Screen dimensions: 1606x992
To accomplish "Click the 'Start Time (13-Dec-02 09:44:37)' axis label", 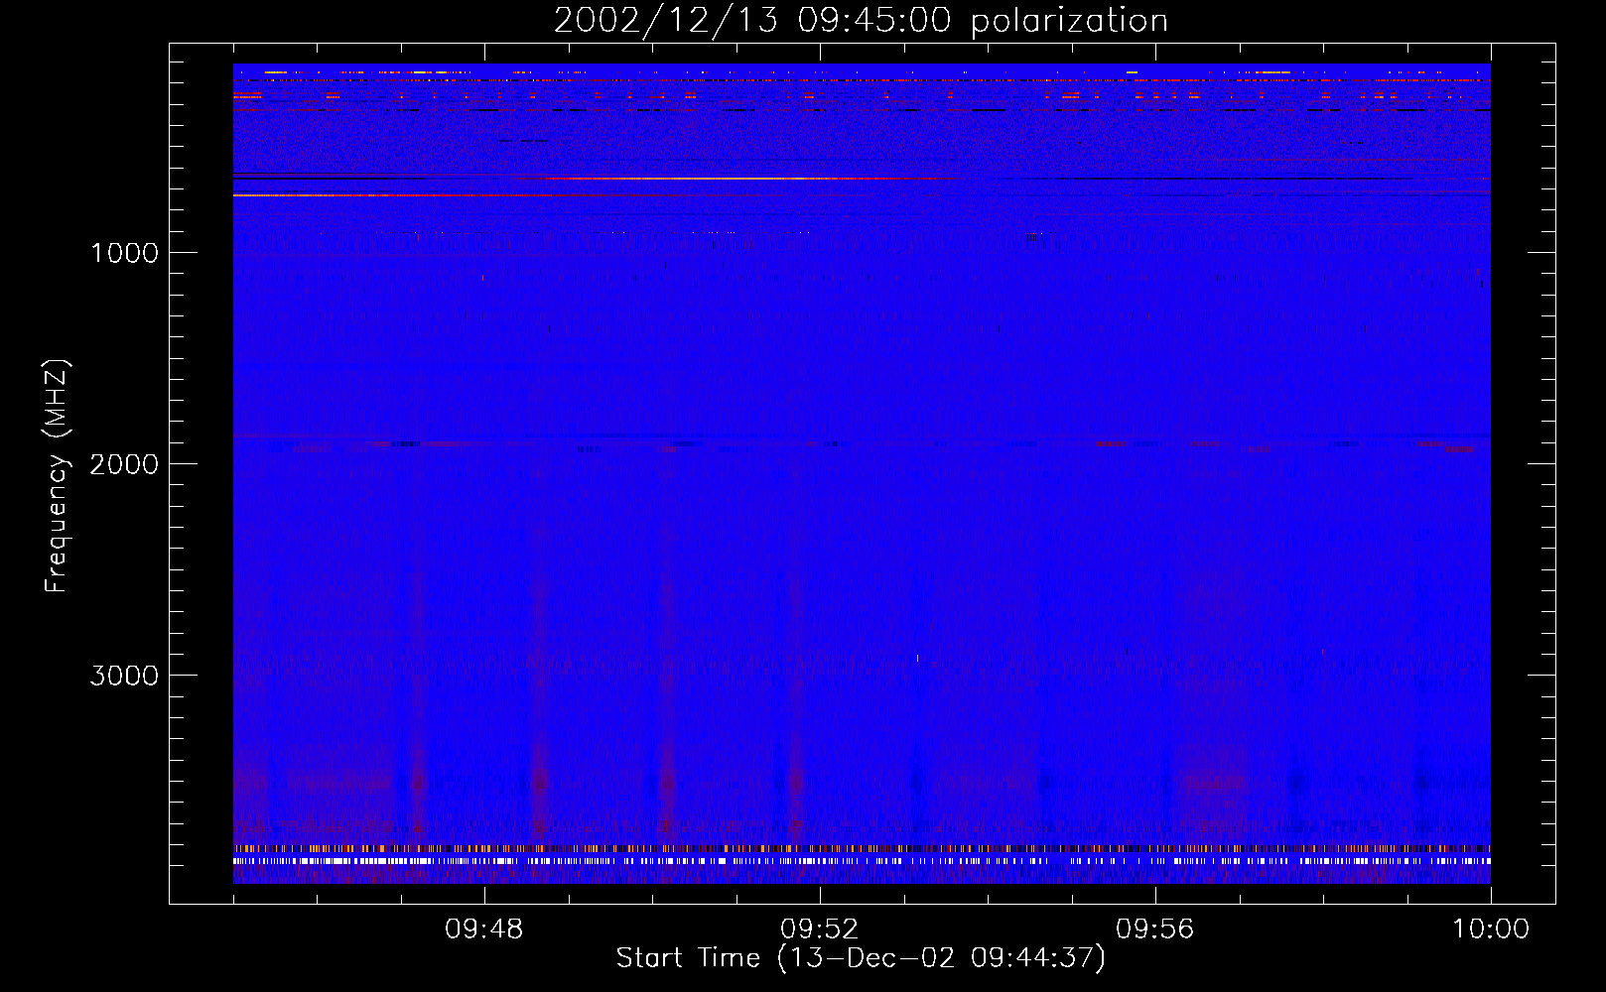I will click(x=861, y=958).
